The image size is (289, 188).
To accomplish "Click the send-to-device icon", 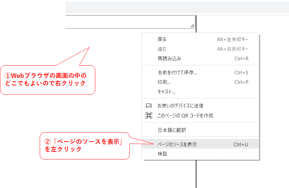I will (149, 106).
